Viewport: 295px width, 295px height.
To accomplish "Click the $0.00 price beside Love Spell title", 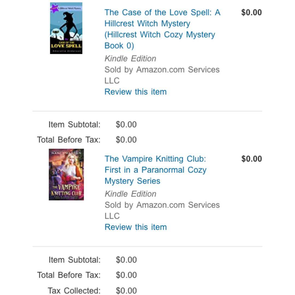I will pos(251,13).
